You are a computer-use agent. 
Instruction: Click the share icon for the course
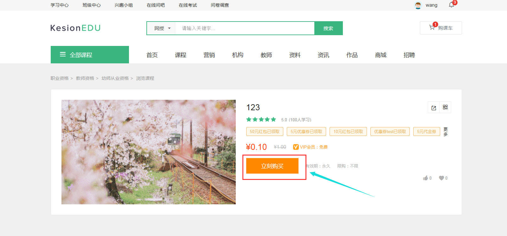[434, 108]
